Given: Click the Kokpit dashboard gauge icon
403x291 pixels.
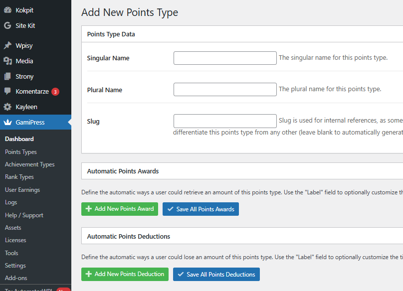Looking at the screenshot, I should point(7,10).
